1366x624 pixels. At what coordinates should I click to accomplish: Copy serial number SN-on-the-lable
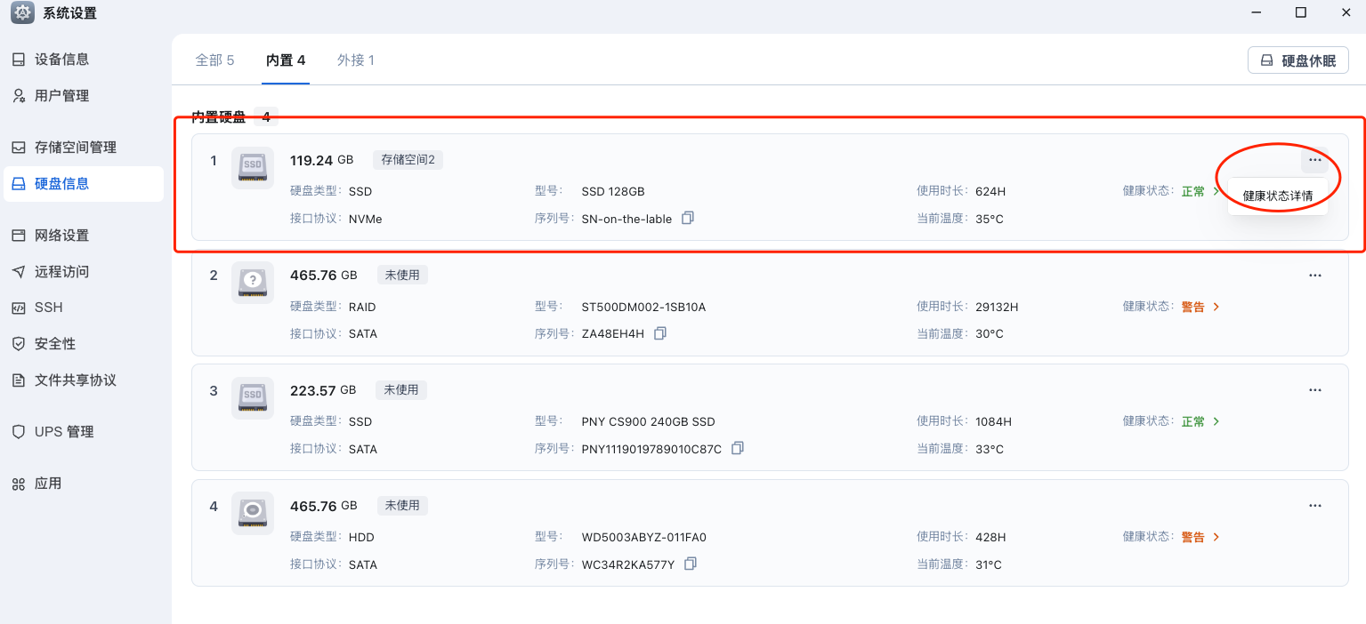click(x=687, y=218)
